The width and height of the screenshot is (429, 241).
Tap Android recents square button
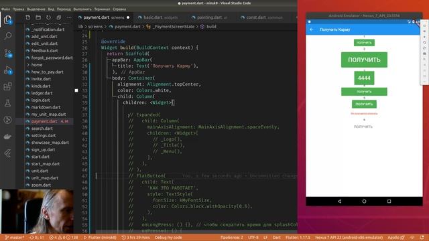389,202
